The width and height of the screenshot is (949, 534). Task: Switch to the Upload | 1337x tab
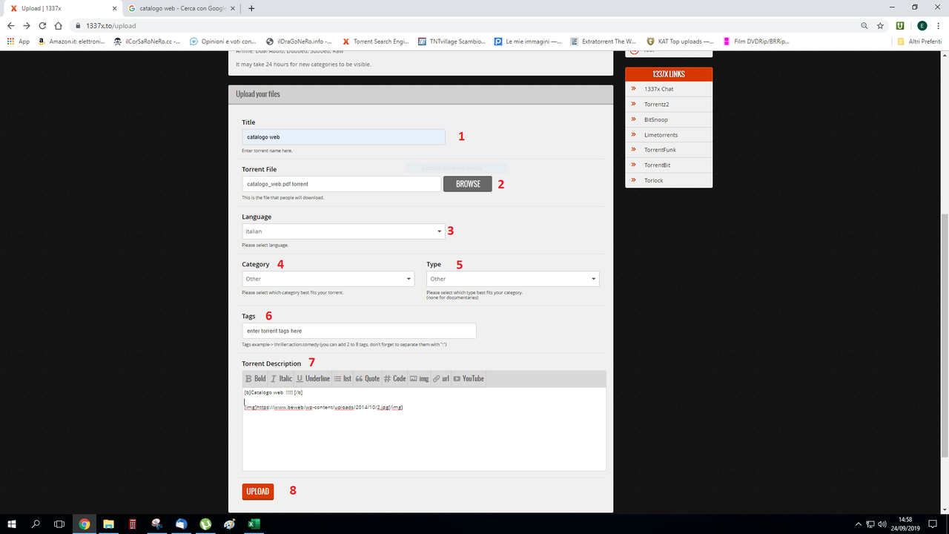click(61, 8)
